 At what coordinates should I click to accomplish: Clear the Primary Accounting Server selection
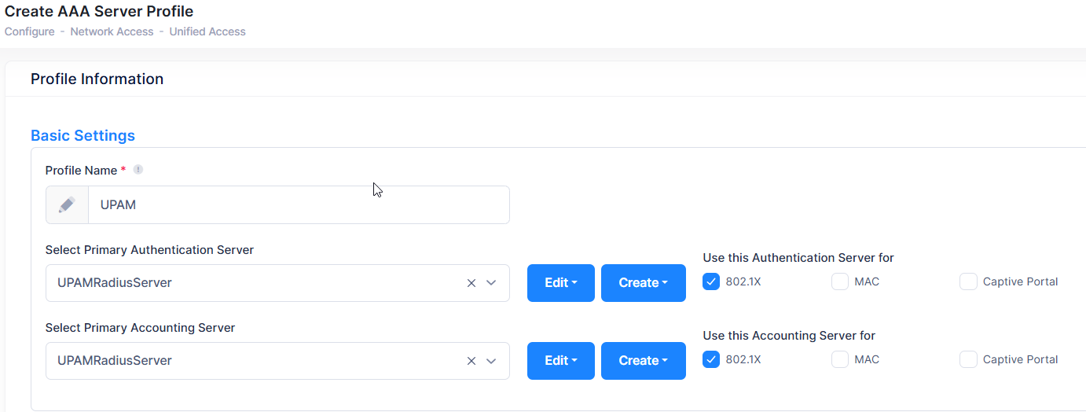471,361
